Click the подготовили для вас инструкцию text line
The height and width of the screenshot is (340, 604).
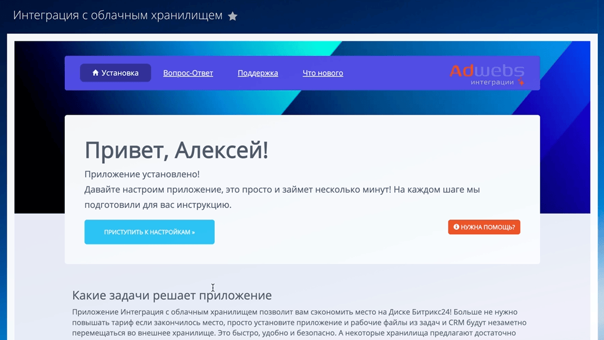tap(158, 205)
